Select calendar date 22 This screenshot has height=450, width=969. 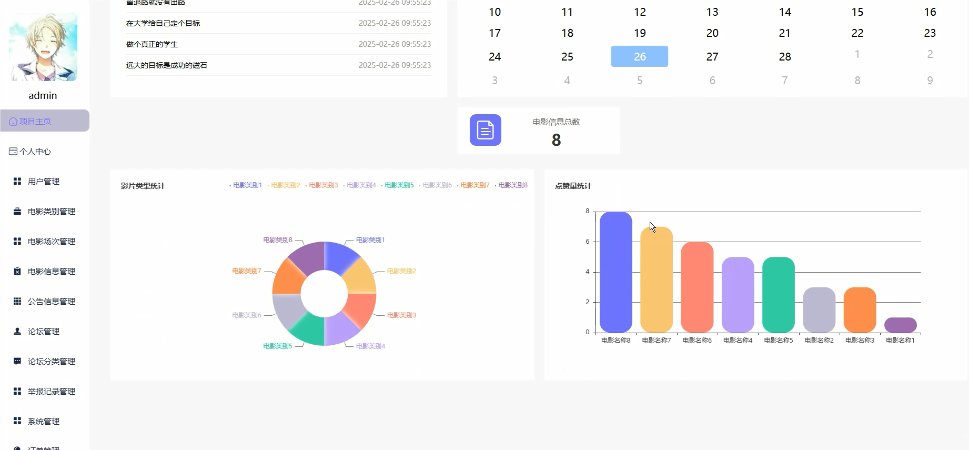tap(857, 33)
